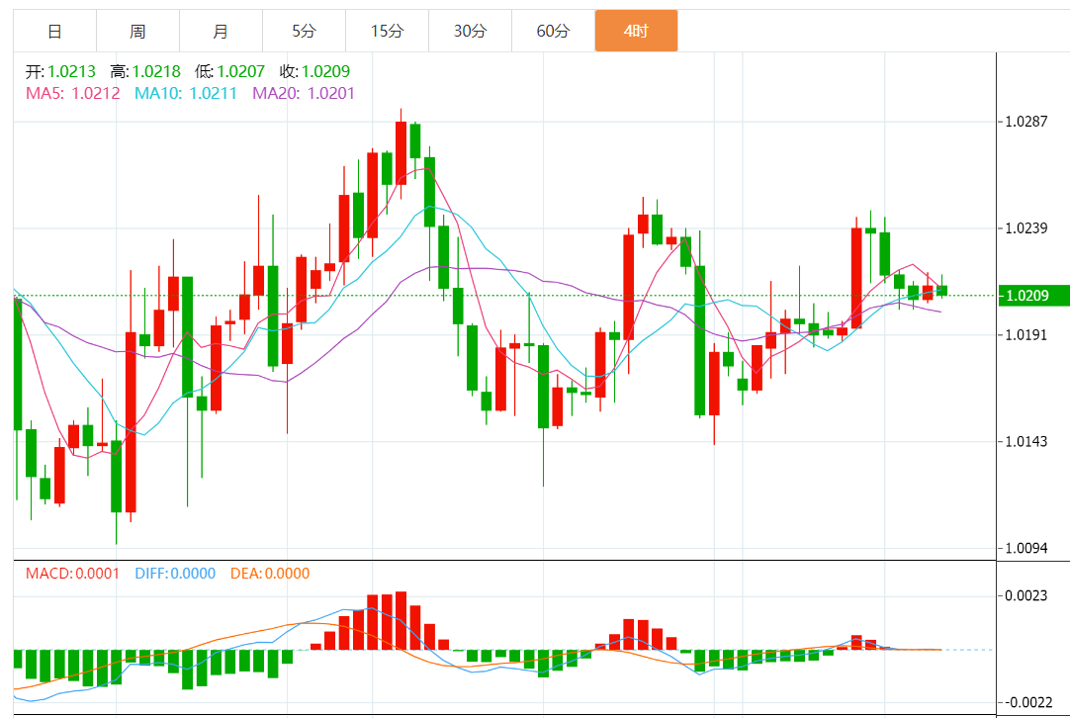The height and width of the screenshot is (718, 1070).
Task: Select the 周 weekly chart tab
Action: [x=137, y=31]
